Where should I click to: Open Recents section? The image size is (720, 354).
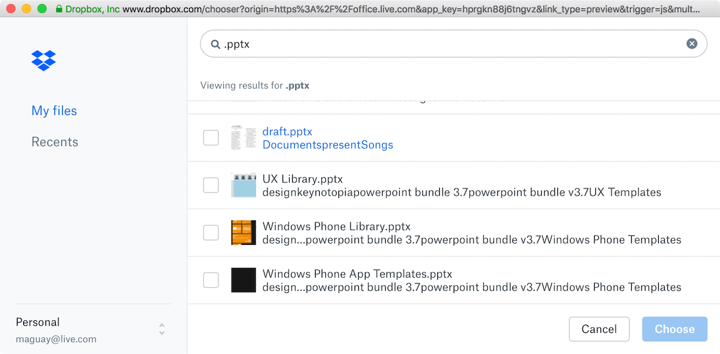click(x=55, y=142)
